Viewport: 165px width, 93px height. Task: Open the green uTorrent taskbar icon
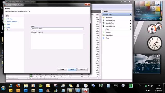(x=131, y=86)
